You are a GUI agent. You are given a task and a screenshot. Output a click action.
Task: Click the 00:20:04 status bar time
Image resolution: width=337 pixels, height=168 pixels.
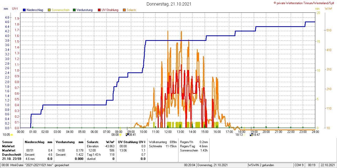190,165
